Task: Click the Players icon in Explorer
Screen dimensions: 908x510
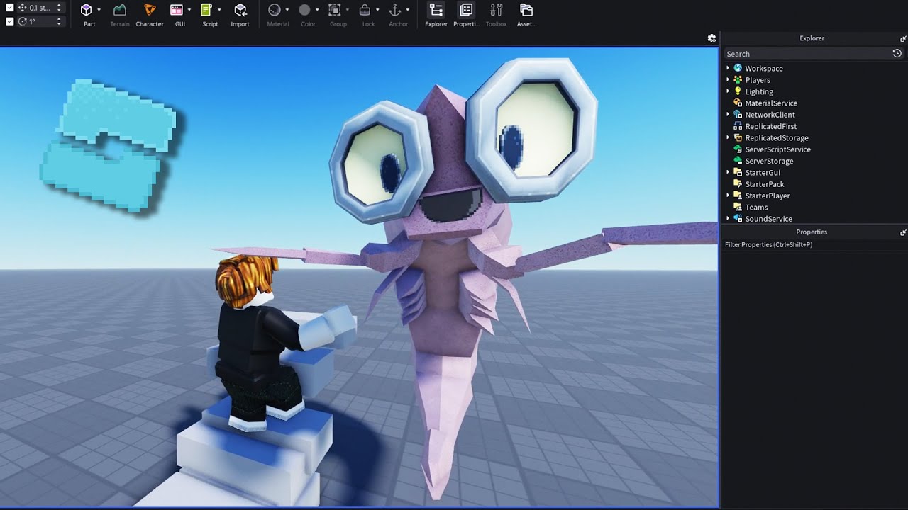Action: 738,80
